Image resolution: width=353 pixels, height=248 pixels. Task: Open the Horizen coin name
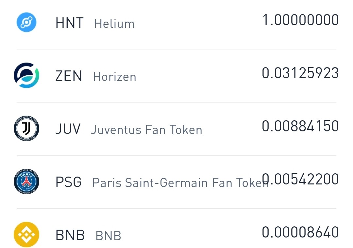(x=115, y=77)
